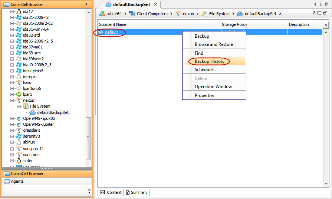Select Browse and Restore menu entry

[x=214, y=44]
